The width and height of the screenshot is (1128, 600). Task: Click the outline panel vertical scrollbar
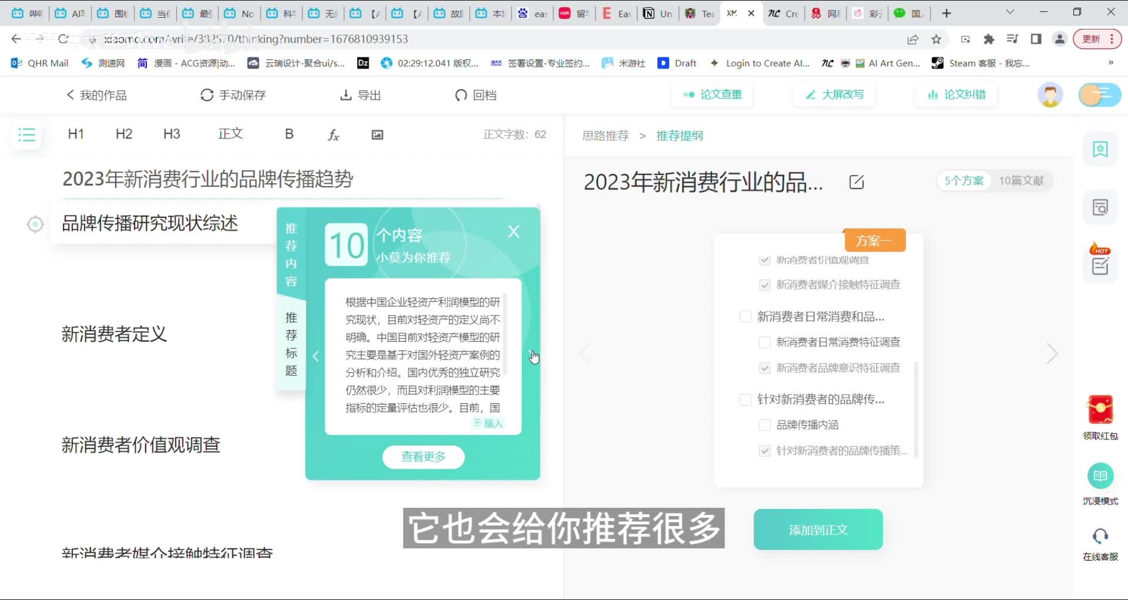[916, 410]
